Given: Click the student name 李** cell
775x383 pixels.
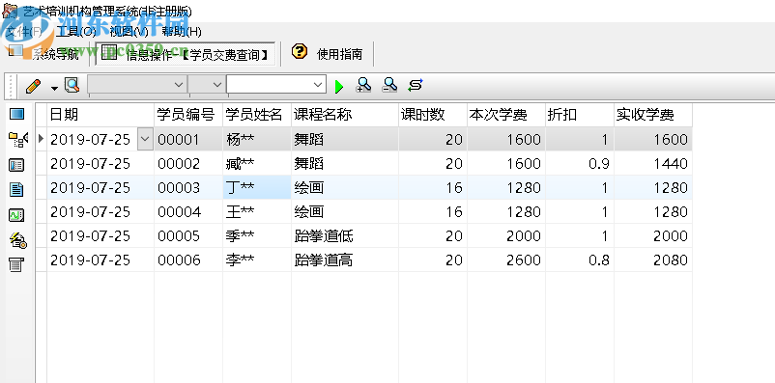Looking at the screenshot, I should (257, 260).
